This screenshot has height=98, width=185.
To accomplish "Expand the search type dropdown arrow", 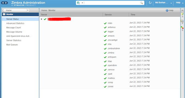I will (x=82, y=3).
